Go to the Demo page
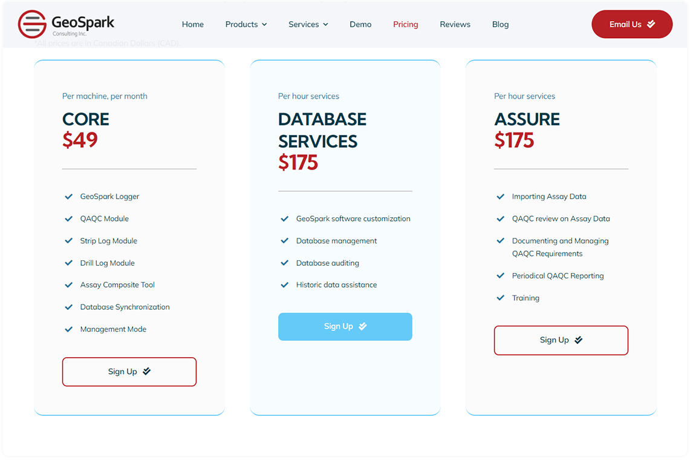The width and height of the screenshot is (690, 460). point(360,24)
